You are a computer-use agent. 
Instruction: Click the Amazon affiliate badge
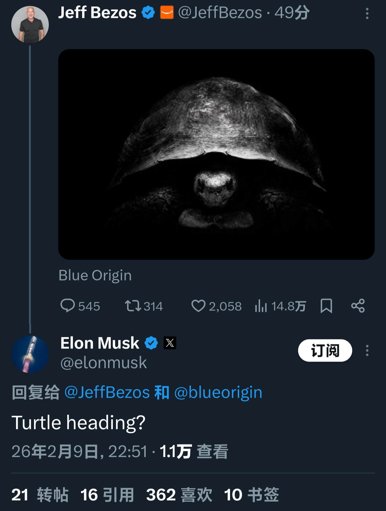[167, 13]
